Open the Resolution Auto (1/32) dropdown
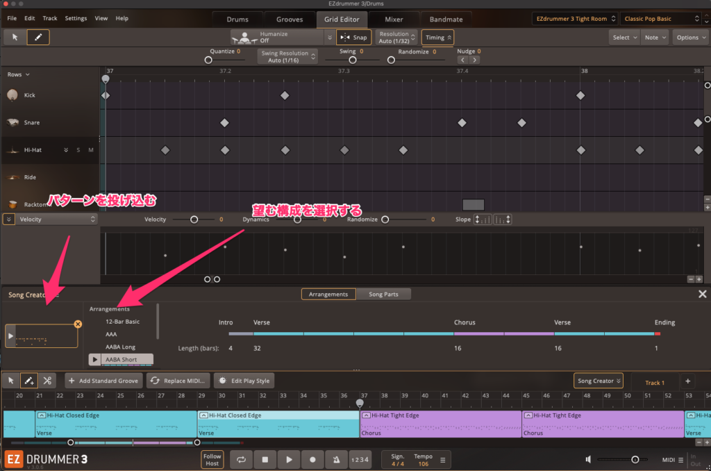 click(x=398, y=38)
